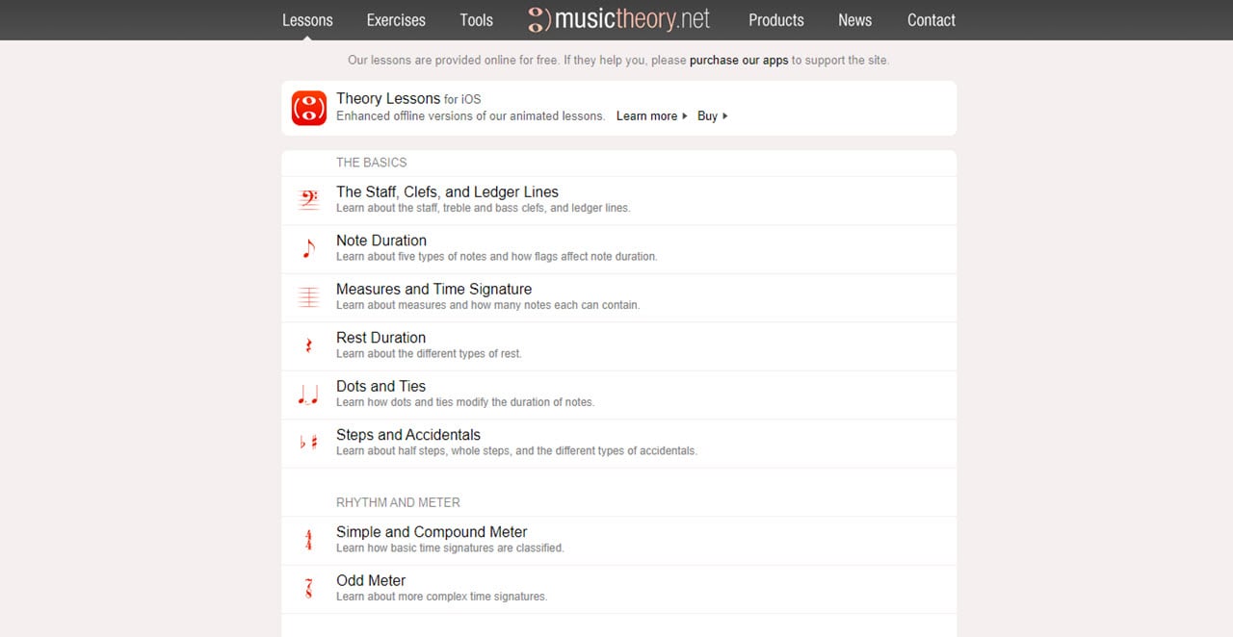This screenshot has height=637, width=1233.
Task: Click 'Learn how basic time signatures are classified.' text
Action: (450, 548)
